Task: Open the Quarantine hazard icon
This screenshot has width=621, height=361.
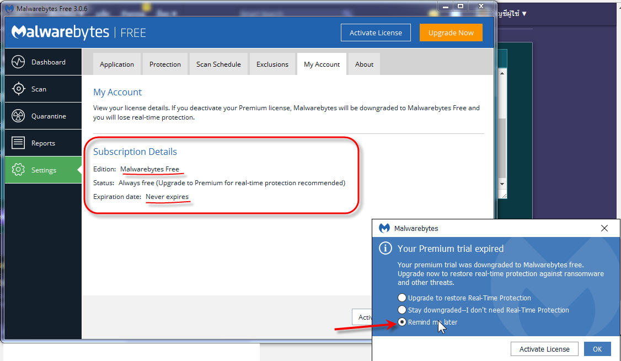Action: click(x=18, y=116)
